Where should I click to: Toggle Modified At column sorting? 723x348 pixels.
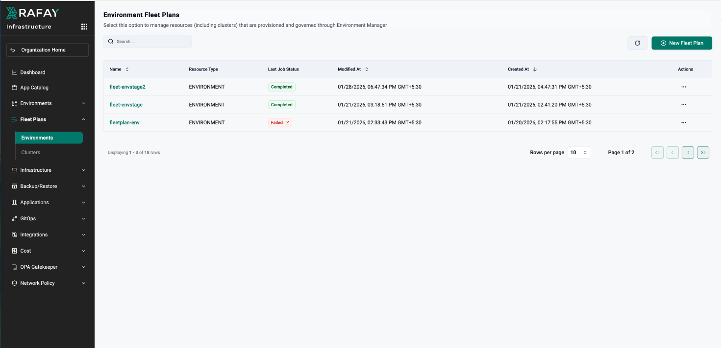(x=367, y=69)
